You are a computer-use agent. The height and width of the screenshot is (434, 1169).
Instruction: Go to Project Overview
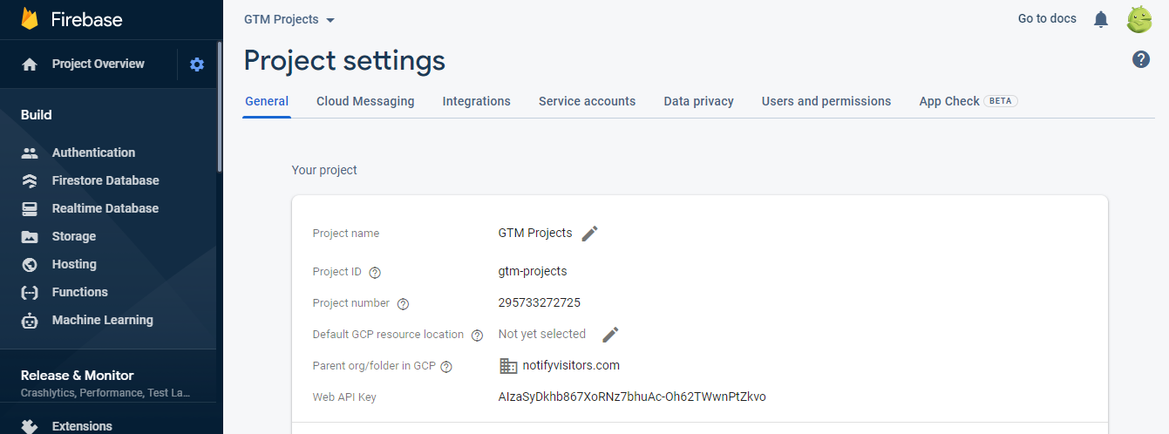(x=98, y=64)
